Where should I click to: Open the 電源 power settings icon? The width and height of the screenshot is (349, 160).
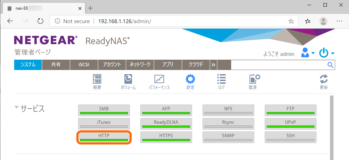[254, 79]
